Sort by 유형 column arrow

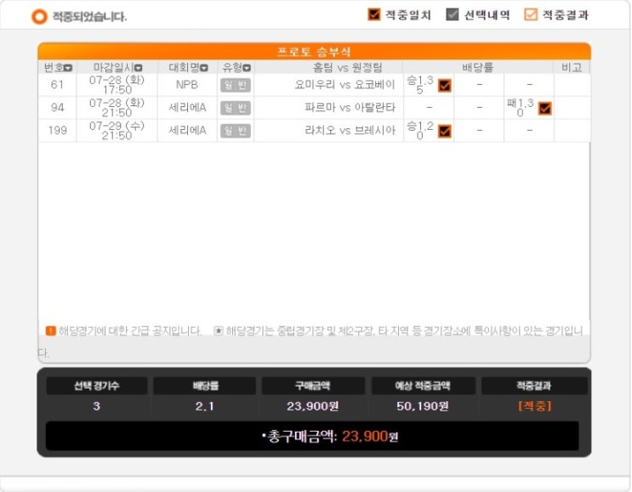pos(247,68)
